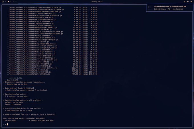The width and height of the screenshot is (194, 129).
Task: Switch to workspace 1 in the top bar
Action: coord(6,2)
